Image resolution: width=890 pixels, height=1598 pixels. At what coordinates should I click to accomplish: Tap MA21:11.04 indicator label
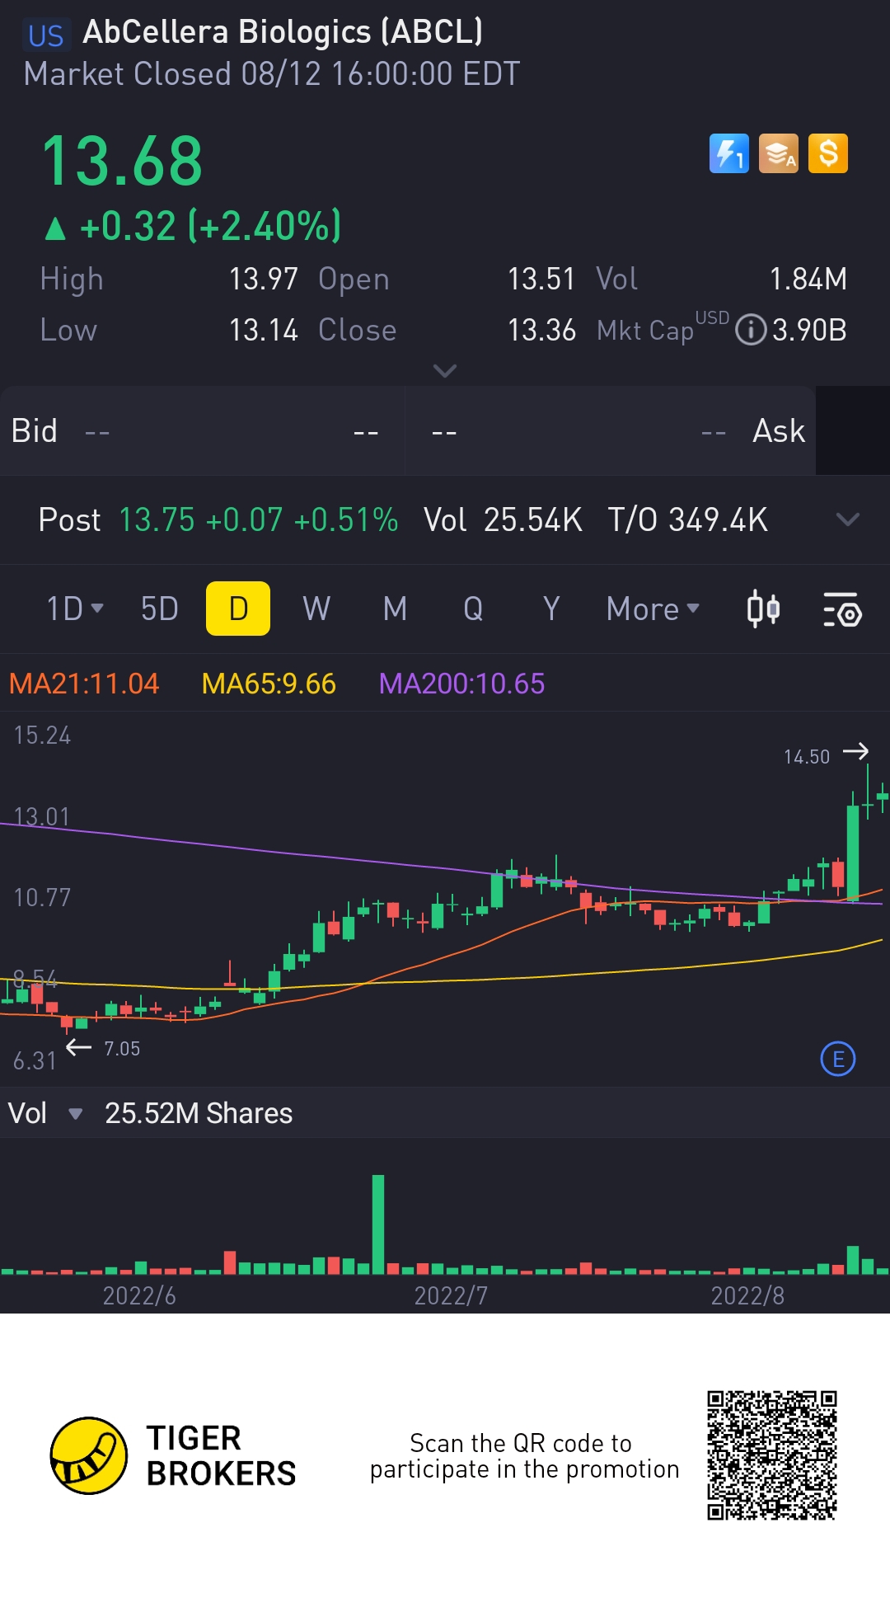(x=84, y=684)
